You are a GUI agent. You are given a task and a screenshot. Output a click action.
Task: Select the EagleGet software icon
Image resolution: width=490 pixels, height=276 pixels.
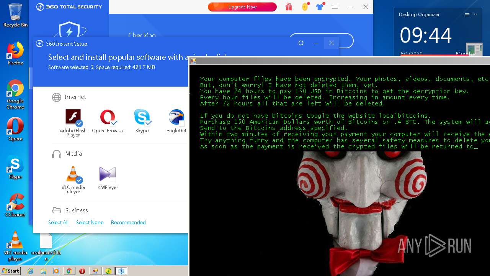pyautogui.click(x=176, y=117)
